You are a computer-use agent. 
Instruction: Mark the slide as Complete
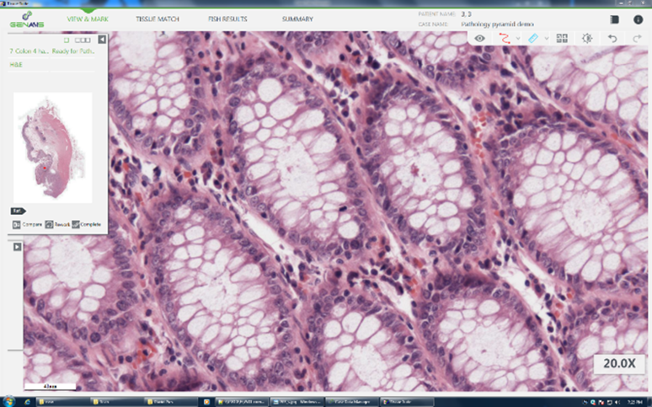[86, 224]
